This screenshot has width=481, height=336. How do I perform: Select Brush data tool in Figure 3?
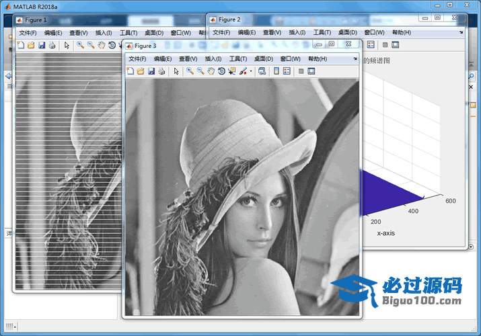coord(243,71)
